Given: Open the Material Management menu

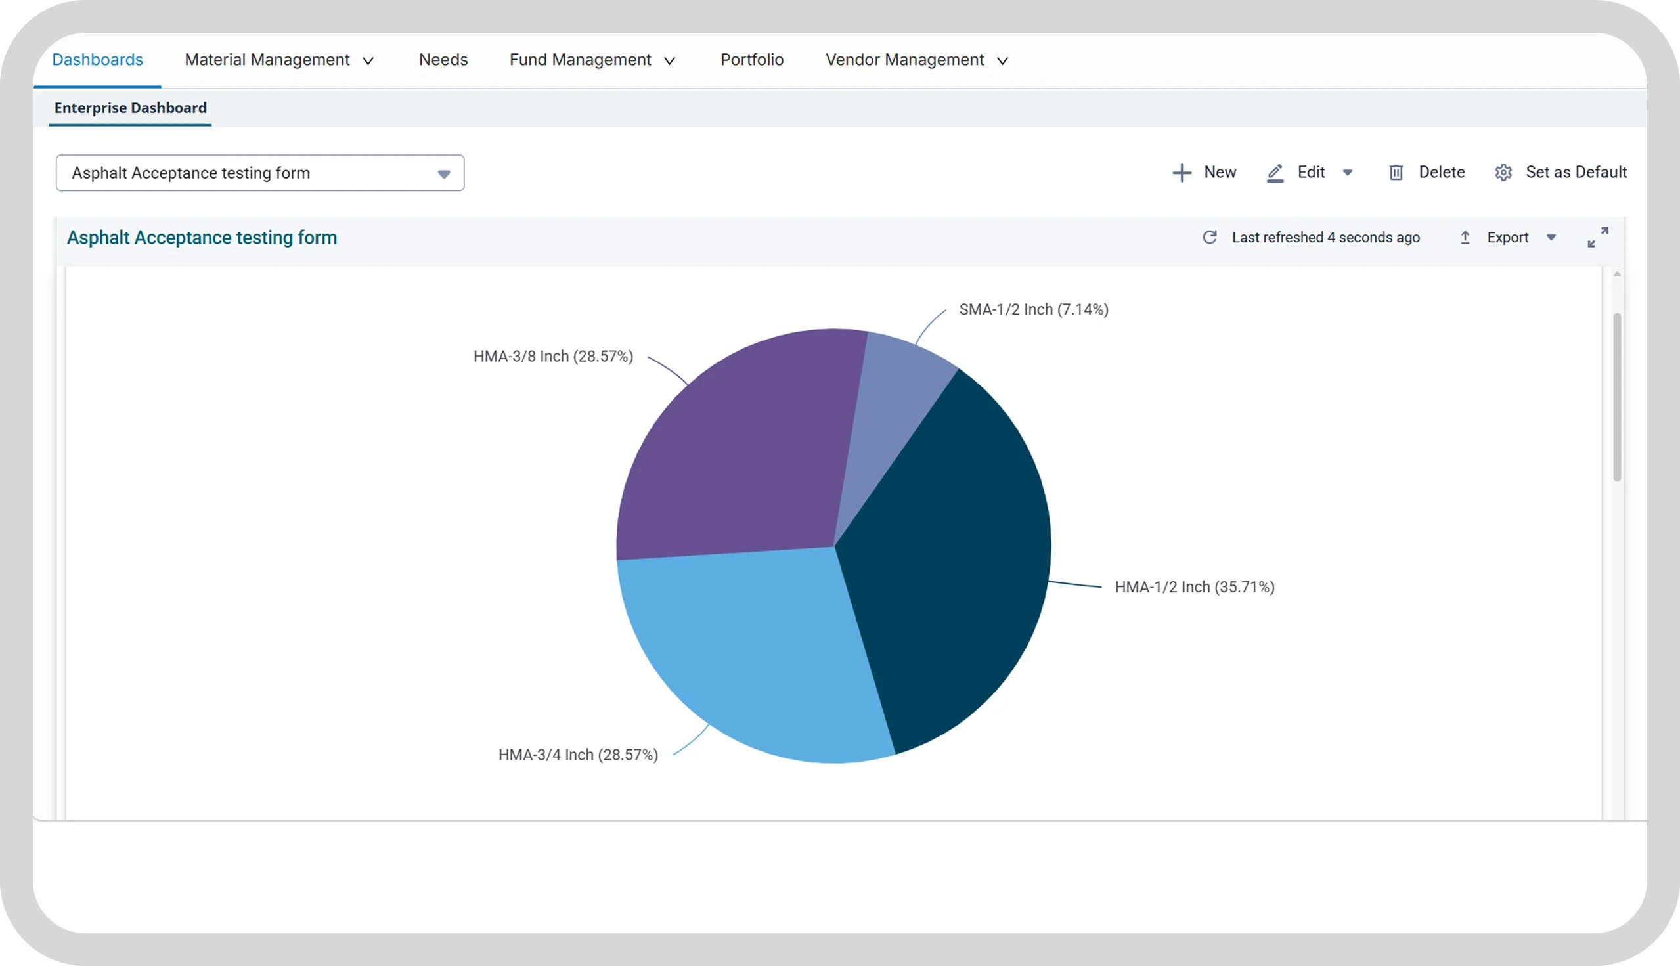Looking at the screenshot, I should pos(279,60).
